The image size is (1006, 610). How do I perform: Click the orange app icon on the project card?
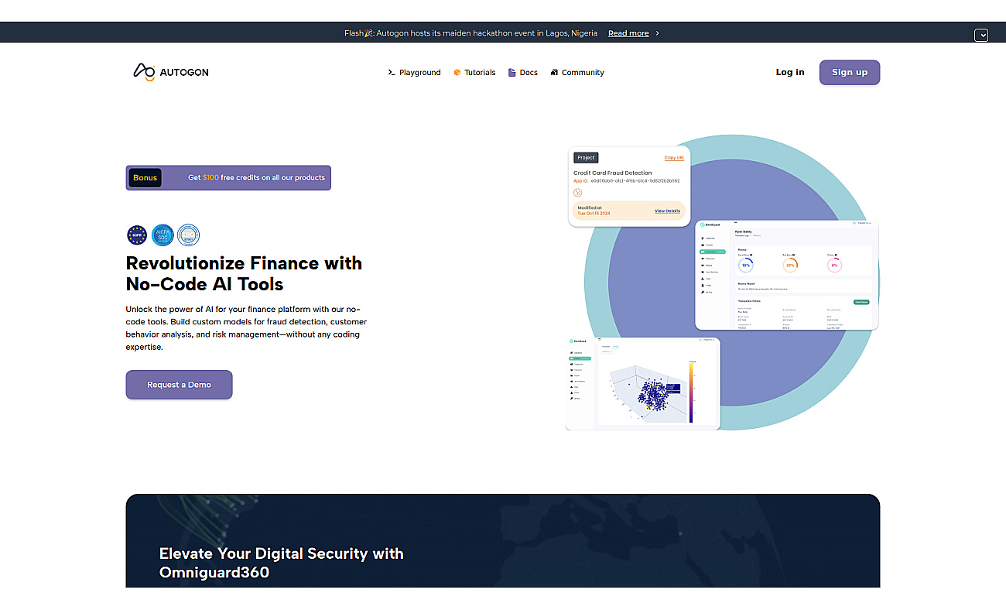click(x=577, y=192)
